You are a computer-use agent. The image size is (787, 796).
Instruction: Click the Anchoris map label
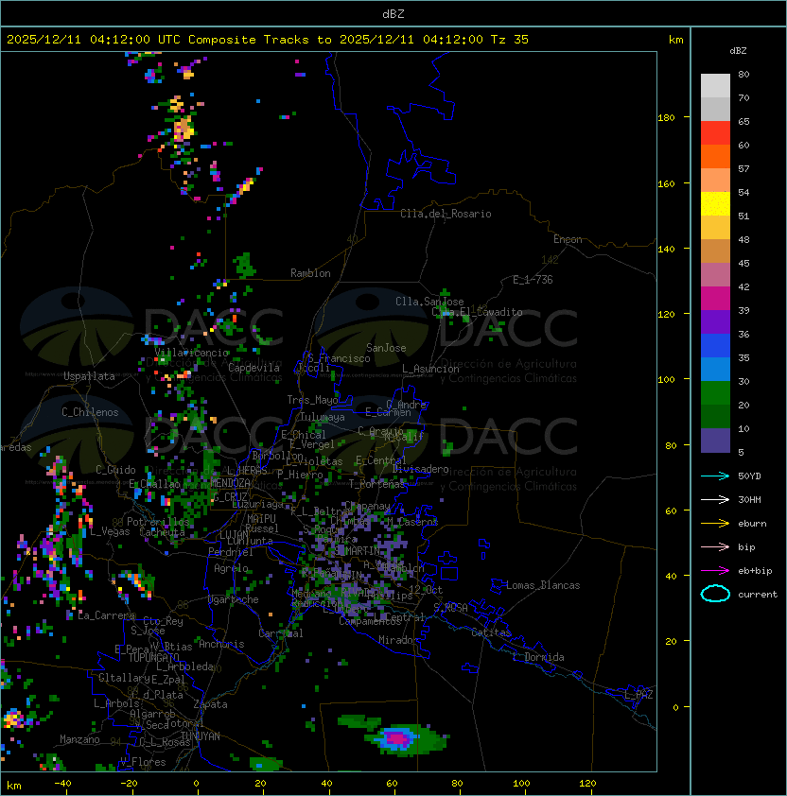click(221, 644)
